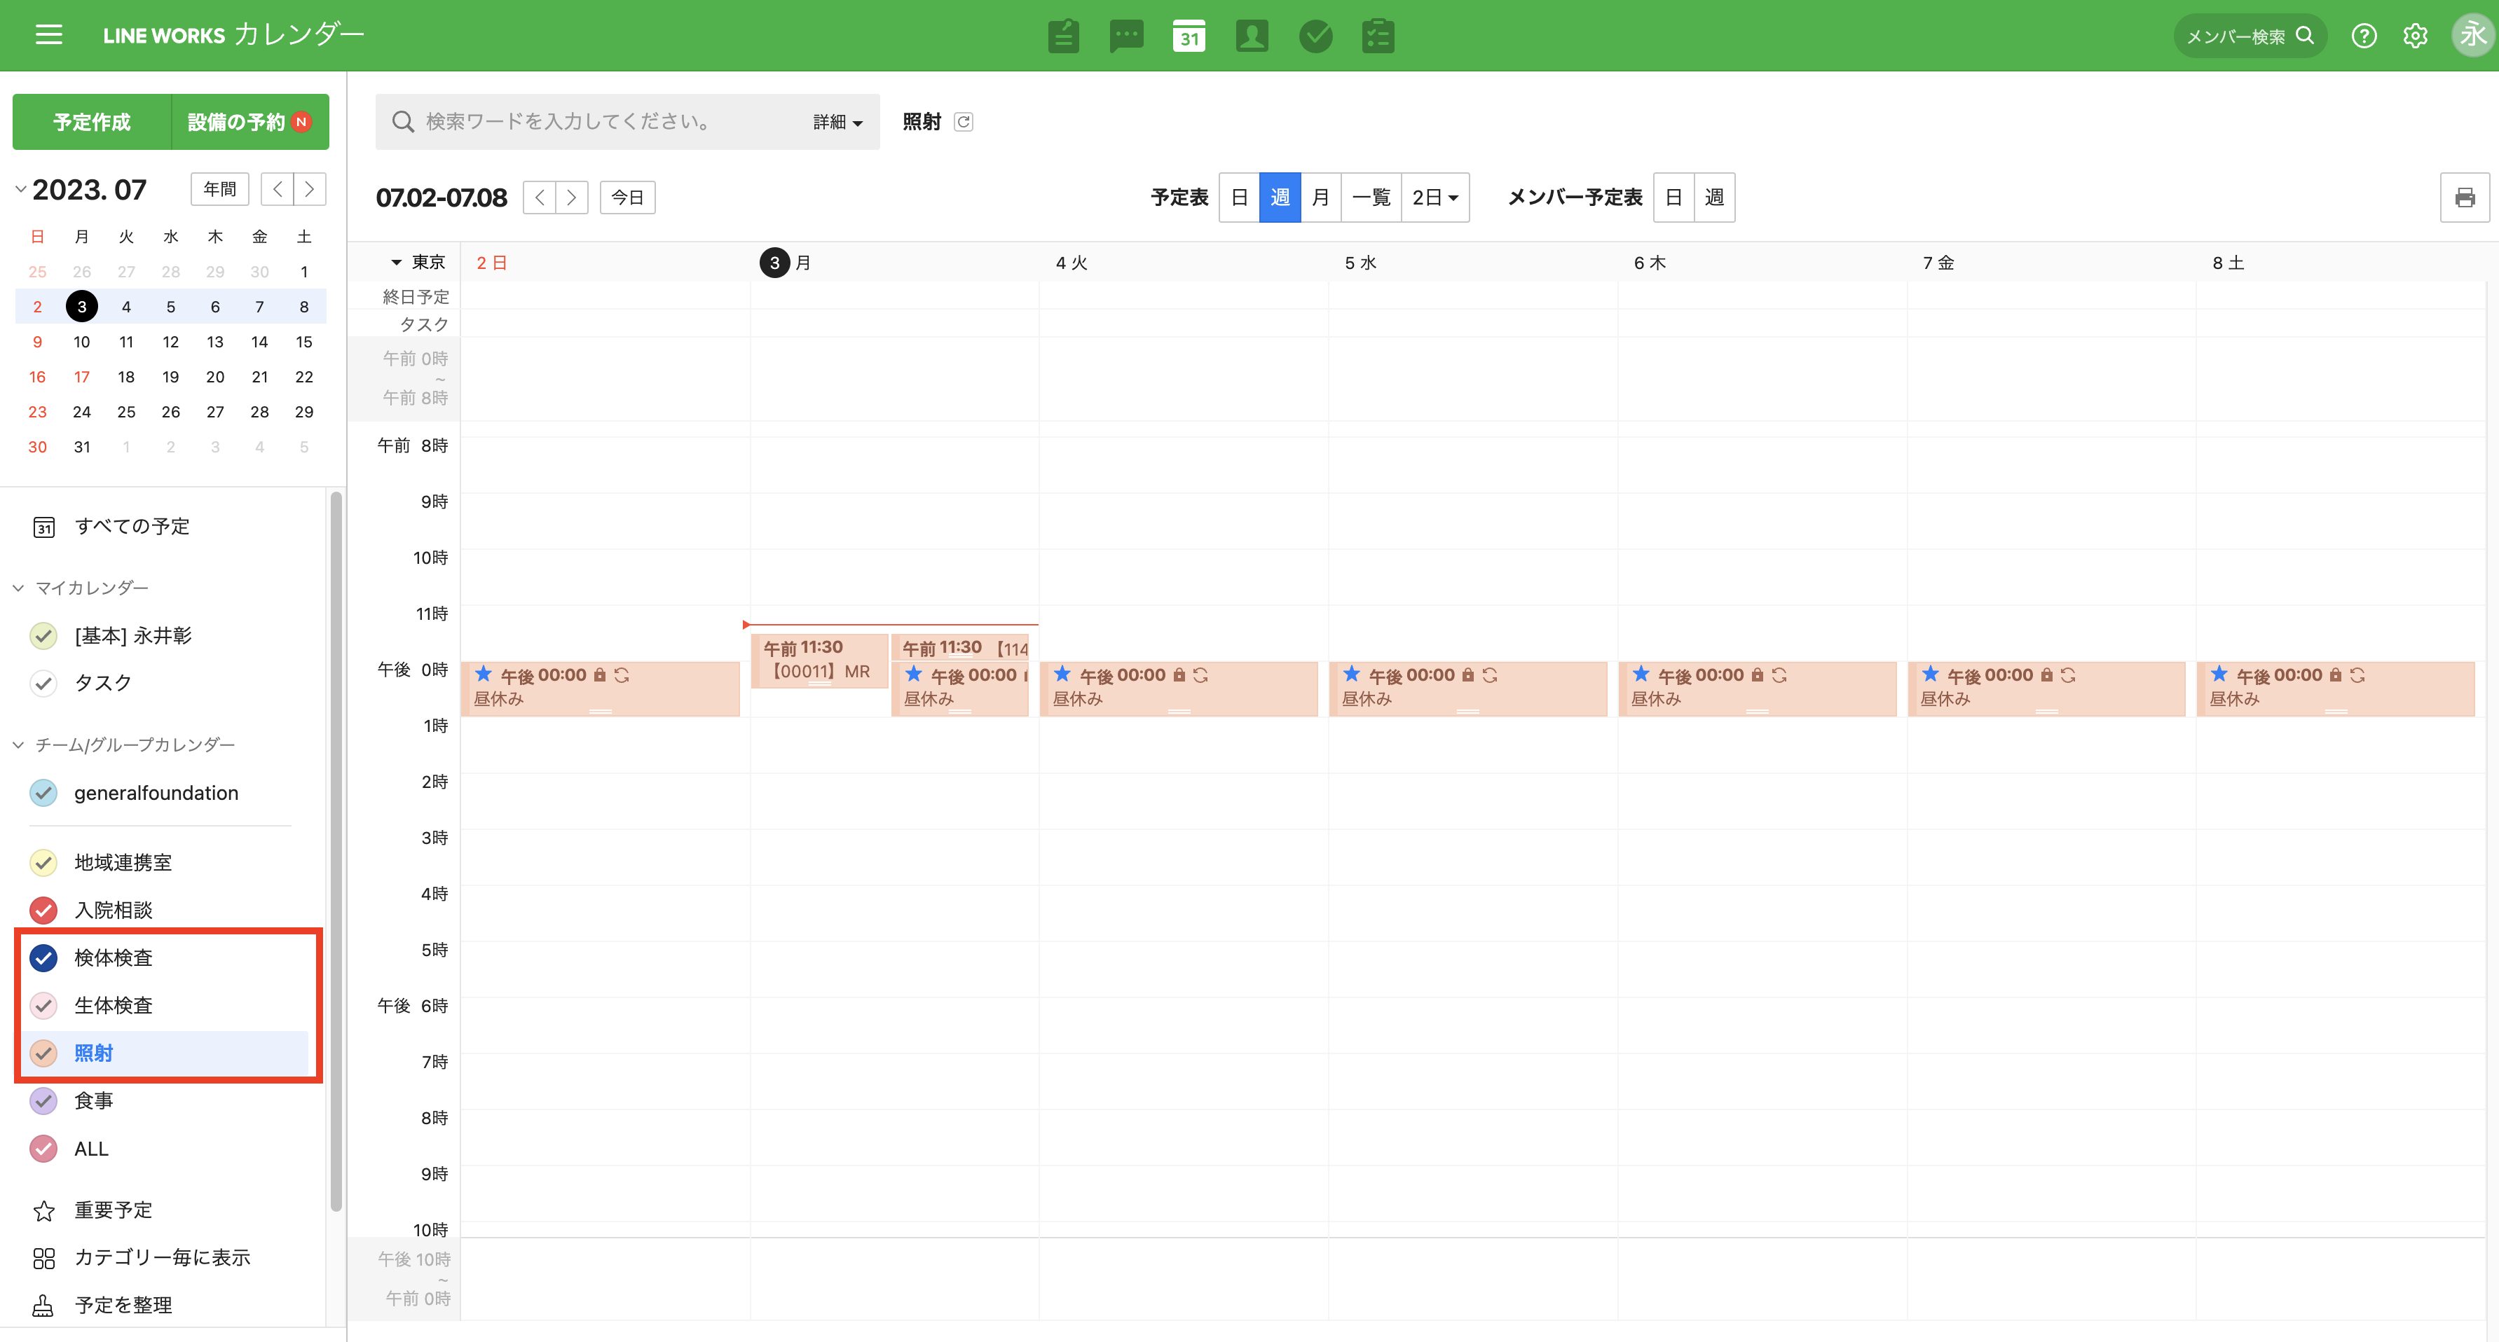Toggle the 入院相談 calendar checkbox
Image resolution: width=2499 pixels, height=1342 pixels.
[x=43, y=911]
